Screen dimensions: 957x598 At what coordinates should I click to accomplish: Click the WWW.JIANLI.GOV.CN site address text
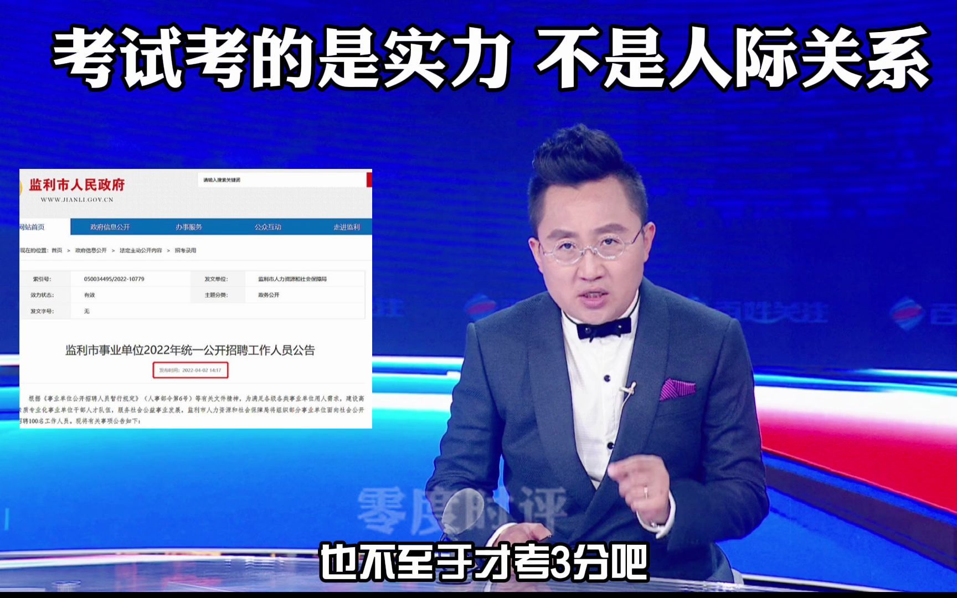[77, 199]
